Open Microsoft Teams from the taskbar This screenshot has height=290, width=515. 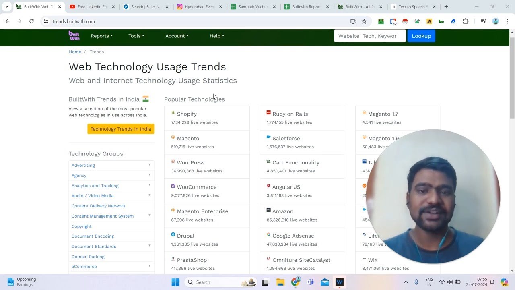[x=310, y=282]
